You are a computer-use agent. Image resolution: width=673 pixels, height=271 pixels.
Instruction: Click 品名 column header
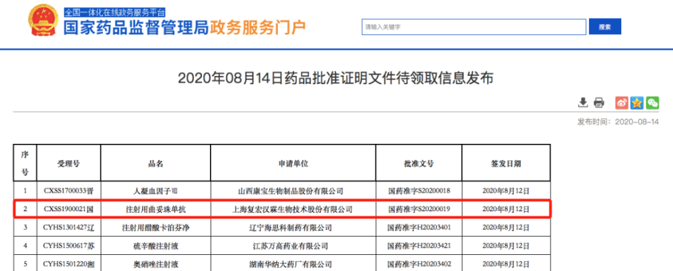point(155,163)
